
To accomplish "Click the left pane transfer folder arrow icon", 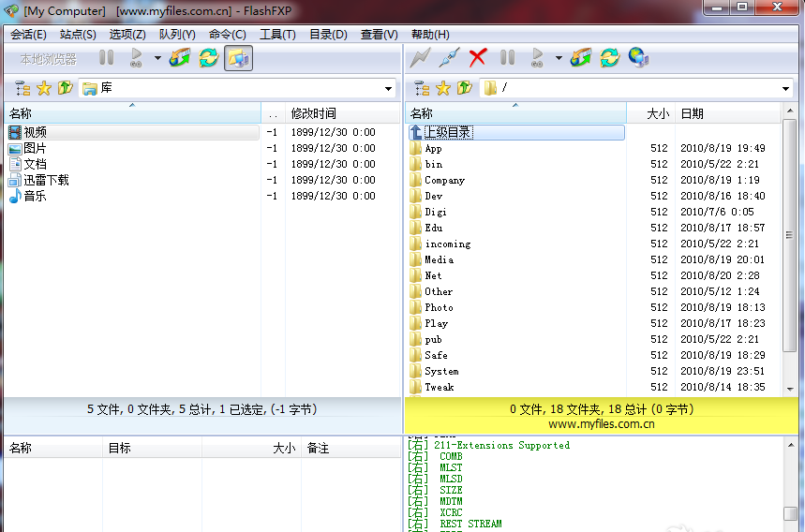I will click(x=180, y=57).
